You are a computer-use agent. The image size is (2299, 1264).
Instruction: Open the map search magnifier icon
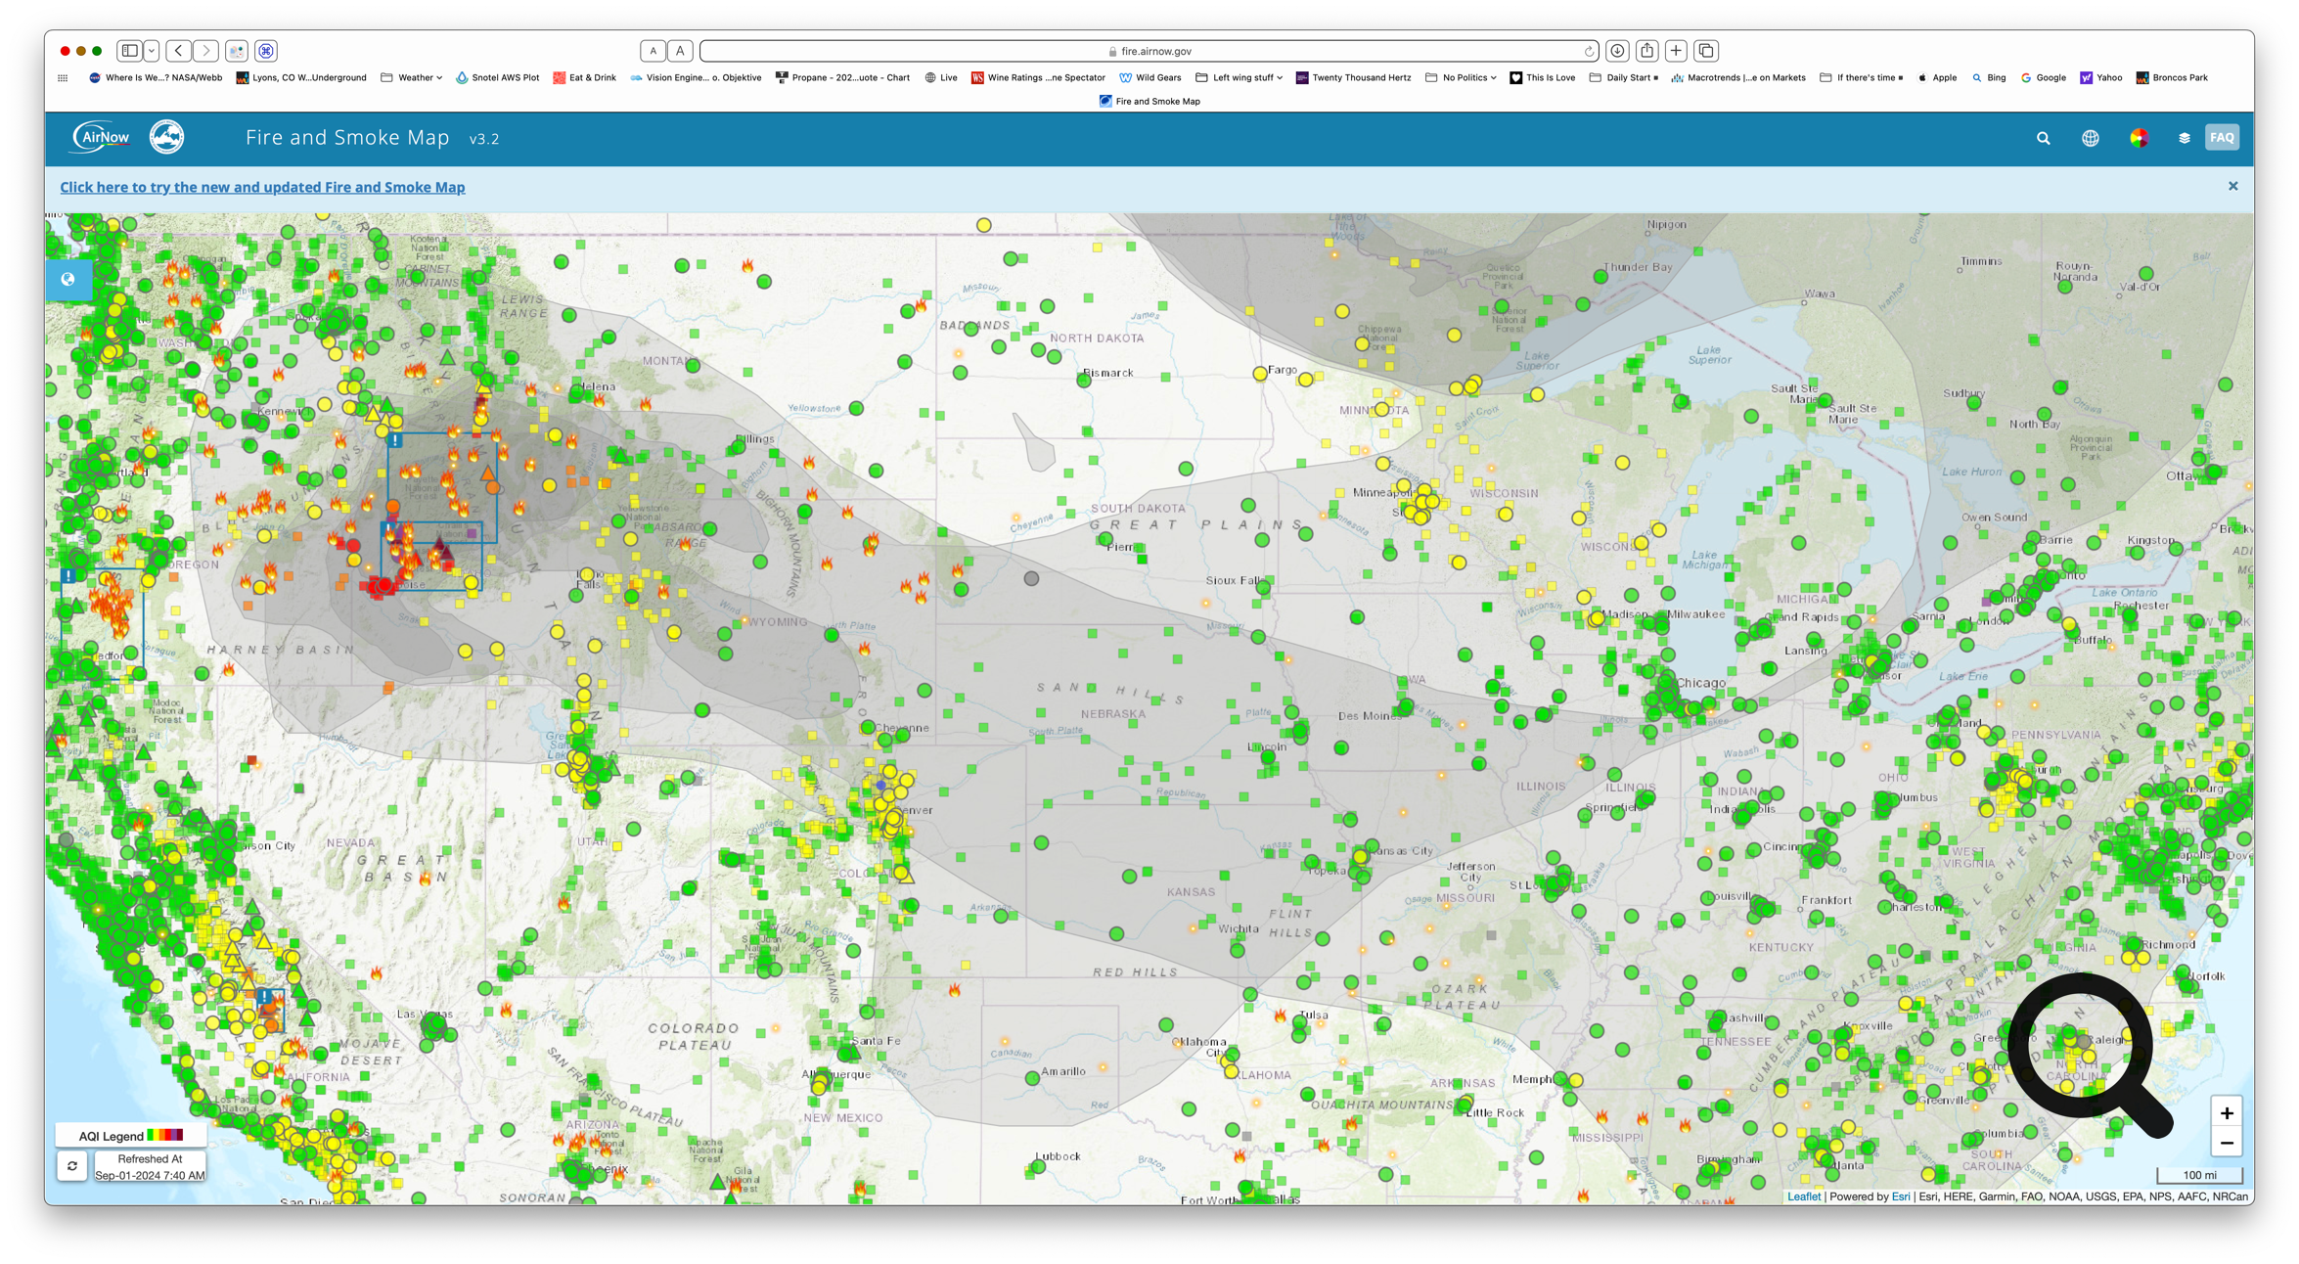(x=2043, y=139)
